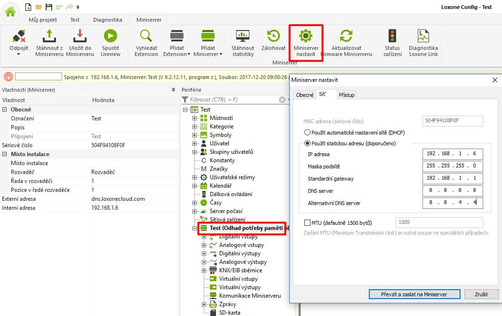
Task: Switch to the Přístup tab
Action: (x=347, y=95)
